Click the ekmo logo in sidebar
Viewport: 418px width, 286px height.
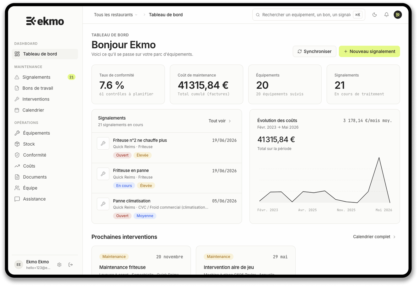(x=45, y=21)
